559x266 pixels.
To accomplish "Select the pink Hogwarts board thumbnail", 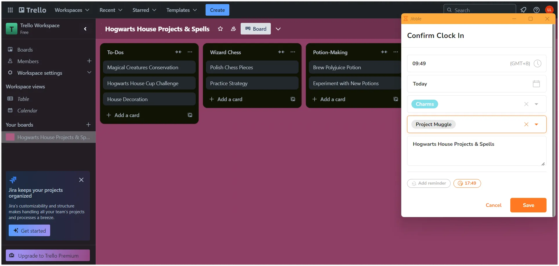I will [10, 137].
